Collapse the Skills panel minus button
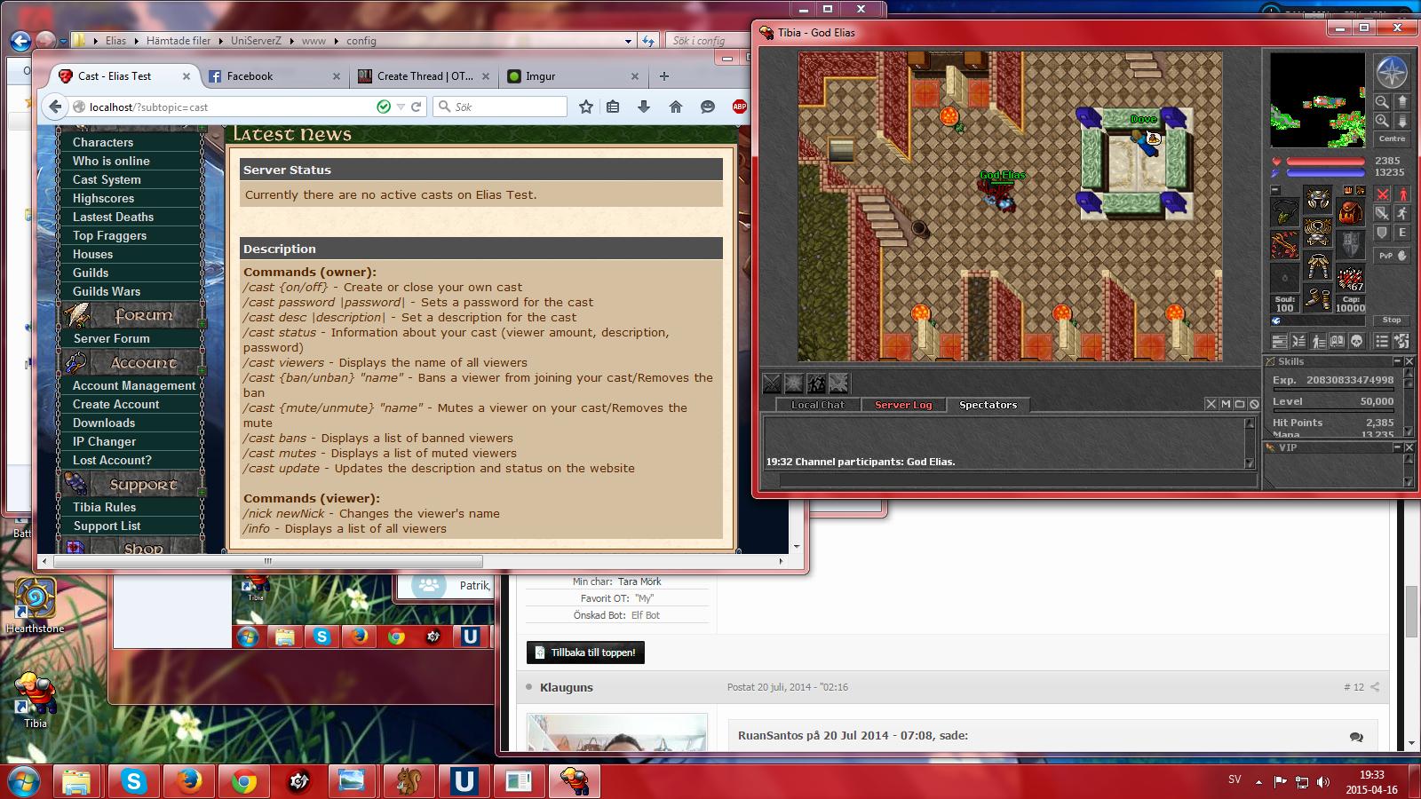 click(1396, 361)
